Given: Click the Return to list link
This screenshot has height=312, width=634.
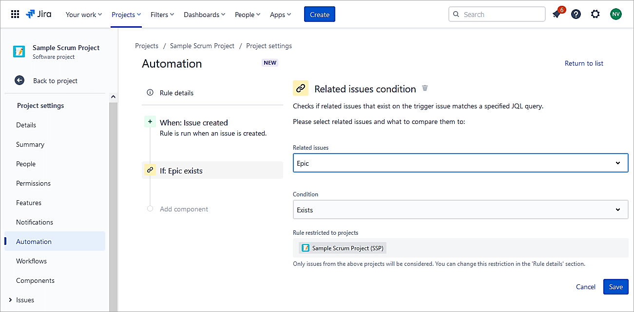Looking at the screenshot, I should click(584, 63).
